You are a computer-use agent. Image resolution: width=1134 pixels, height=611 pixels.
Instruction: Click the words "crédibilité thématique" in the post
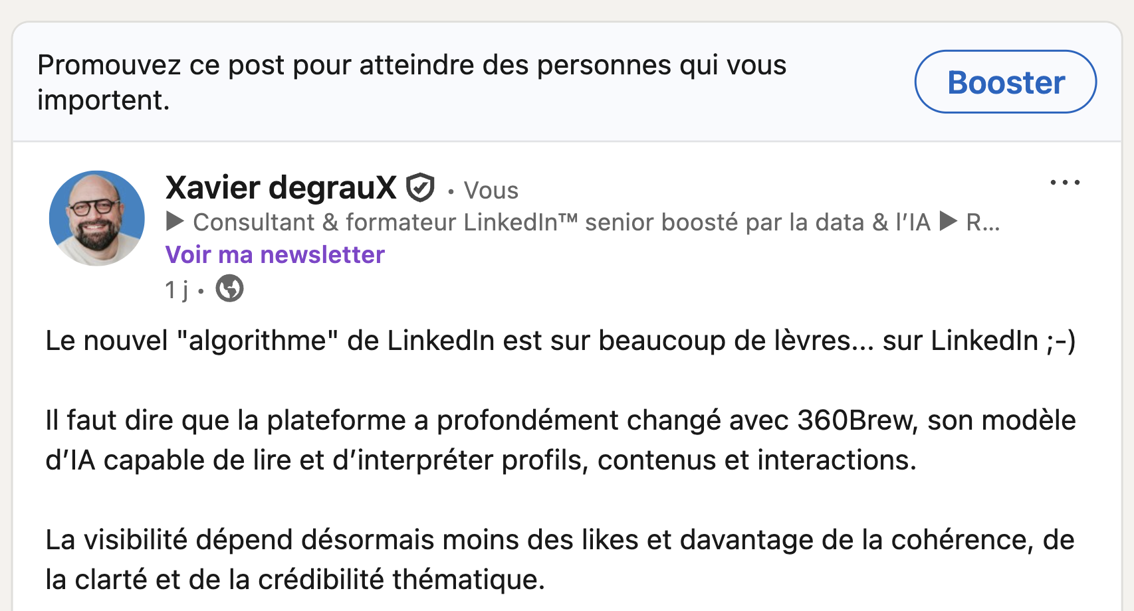pyautogui.click(x=401, y=580)
